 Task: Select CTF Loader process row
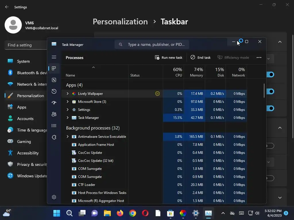point(154,185)
